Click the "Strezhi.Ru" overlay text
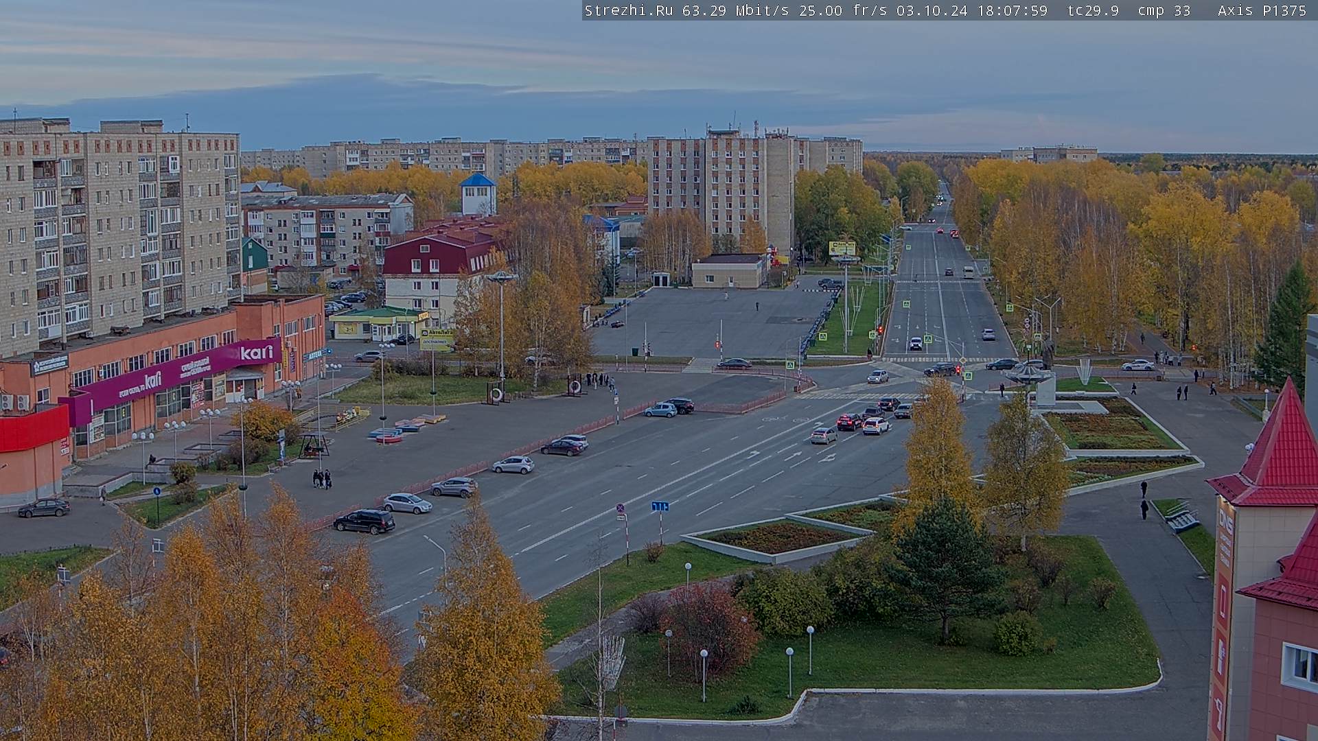 pos(628,10)
